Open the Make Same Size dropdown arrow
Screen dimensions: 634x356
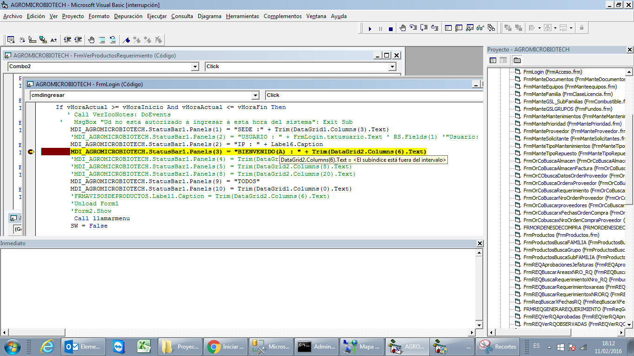571,28
